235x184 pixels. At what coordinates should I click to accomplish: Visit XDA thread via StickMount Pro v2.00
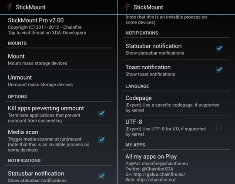pyautogui.click(x=59, y=26)
